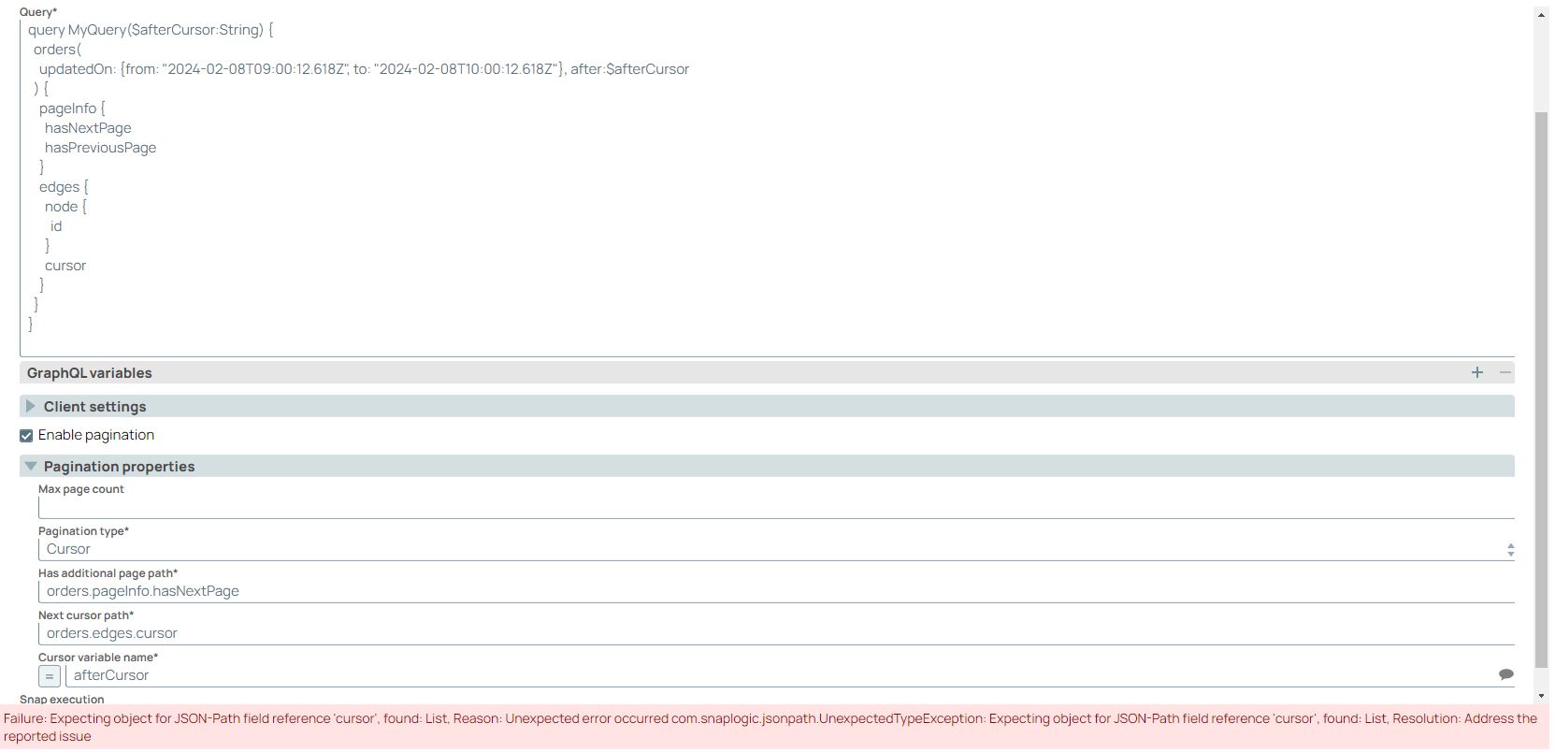Click the Max page count field
Screen dimensions: 1555x752
pyautogui.click(x=774, y=507)
